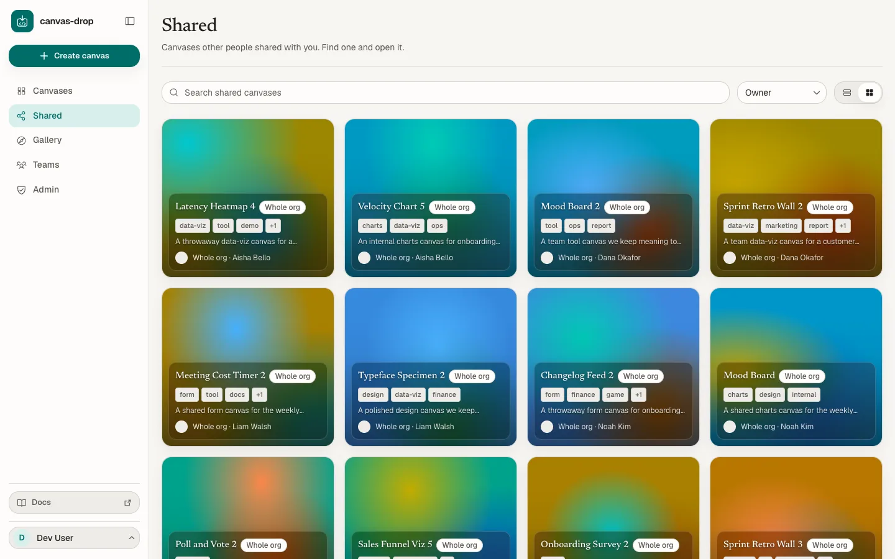
Task: Open the Sales Funnel Viz 5 title
Action: (395, 544)
